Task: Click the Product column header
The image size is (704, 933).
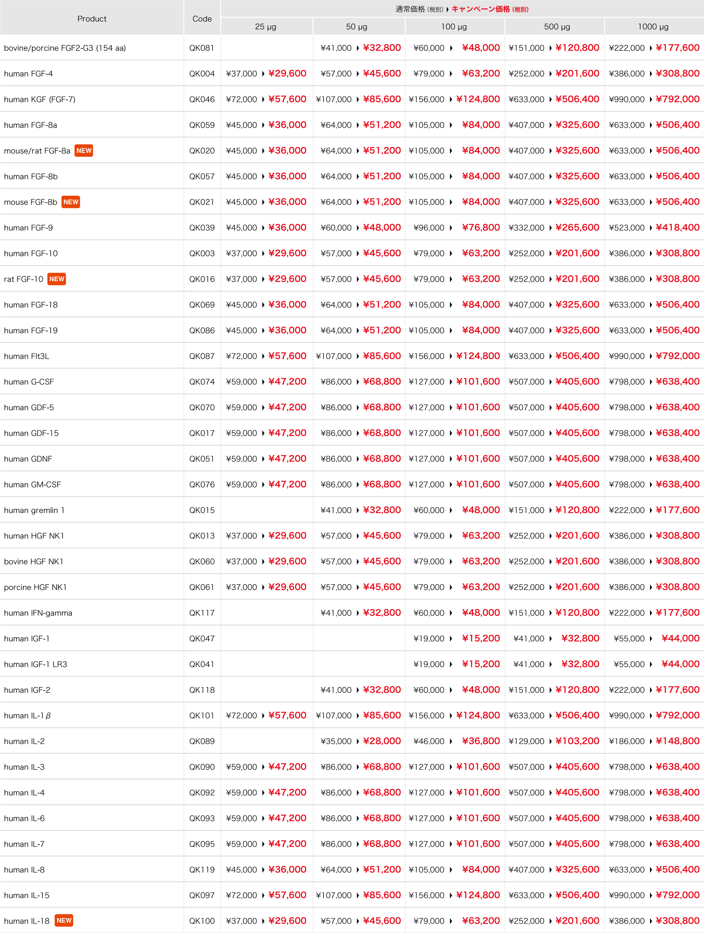Action: pos(92,19)
